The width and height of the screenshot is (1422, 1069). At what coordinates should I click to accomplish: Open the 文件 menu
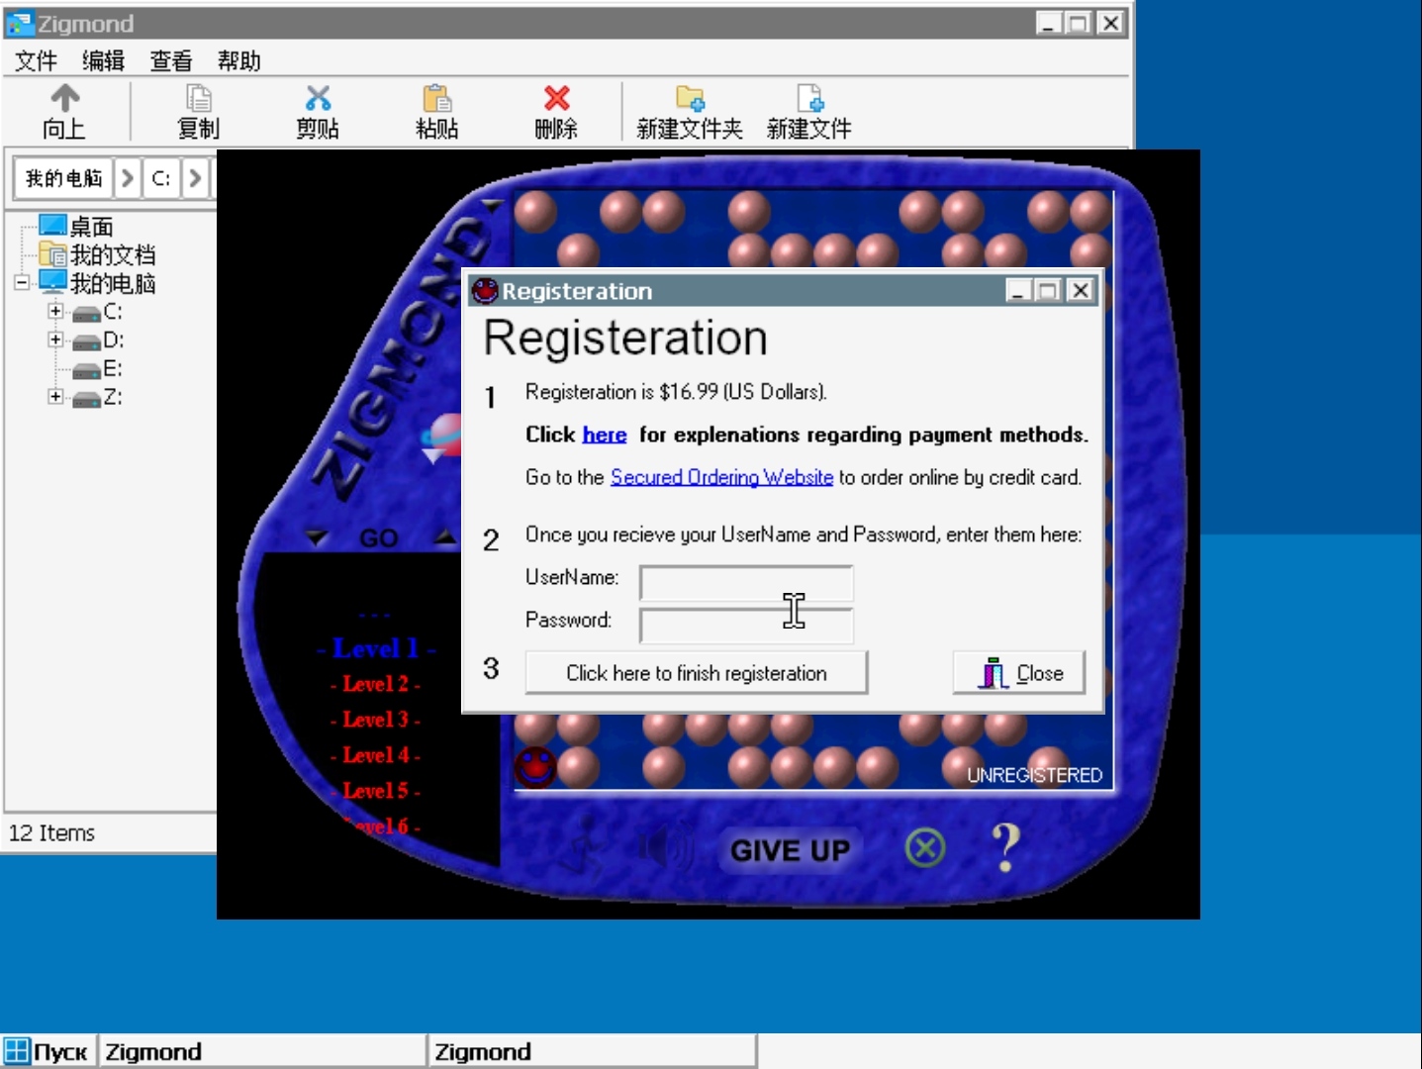[x=36, y=61]
